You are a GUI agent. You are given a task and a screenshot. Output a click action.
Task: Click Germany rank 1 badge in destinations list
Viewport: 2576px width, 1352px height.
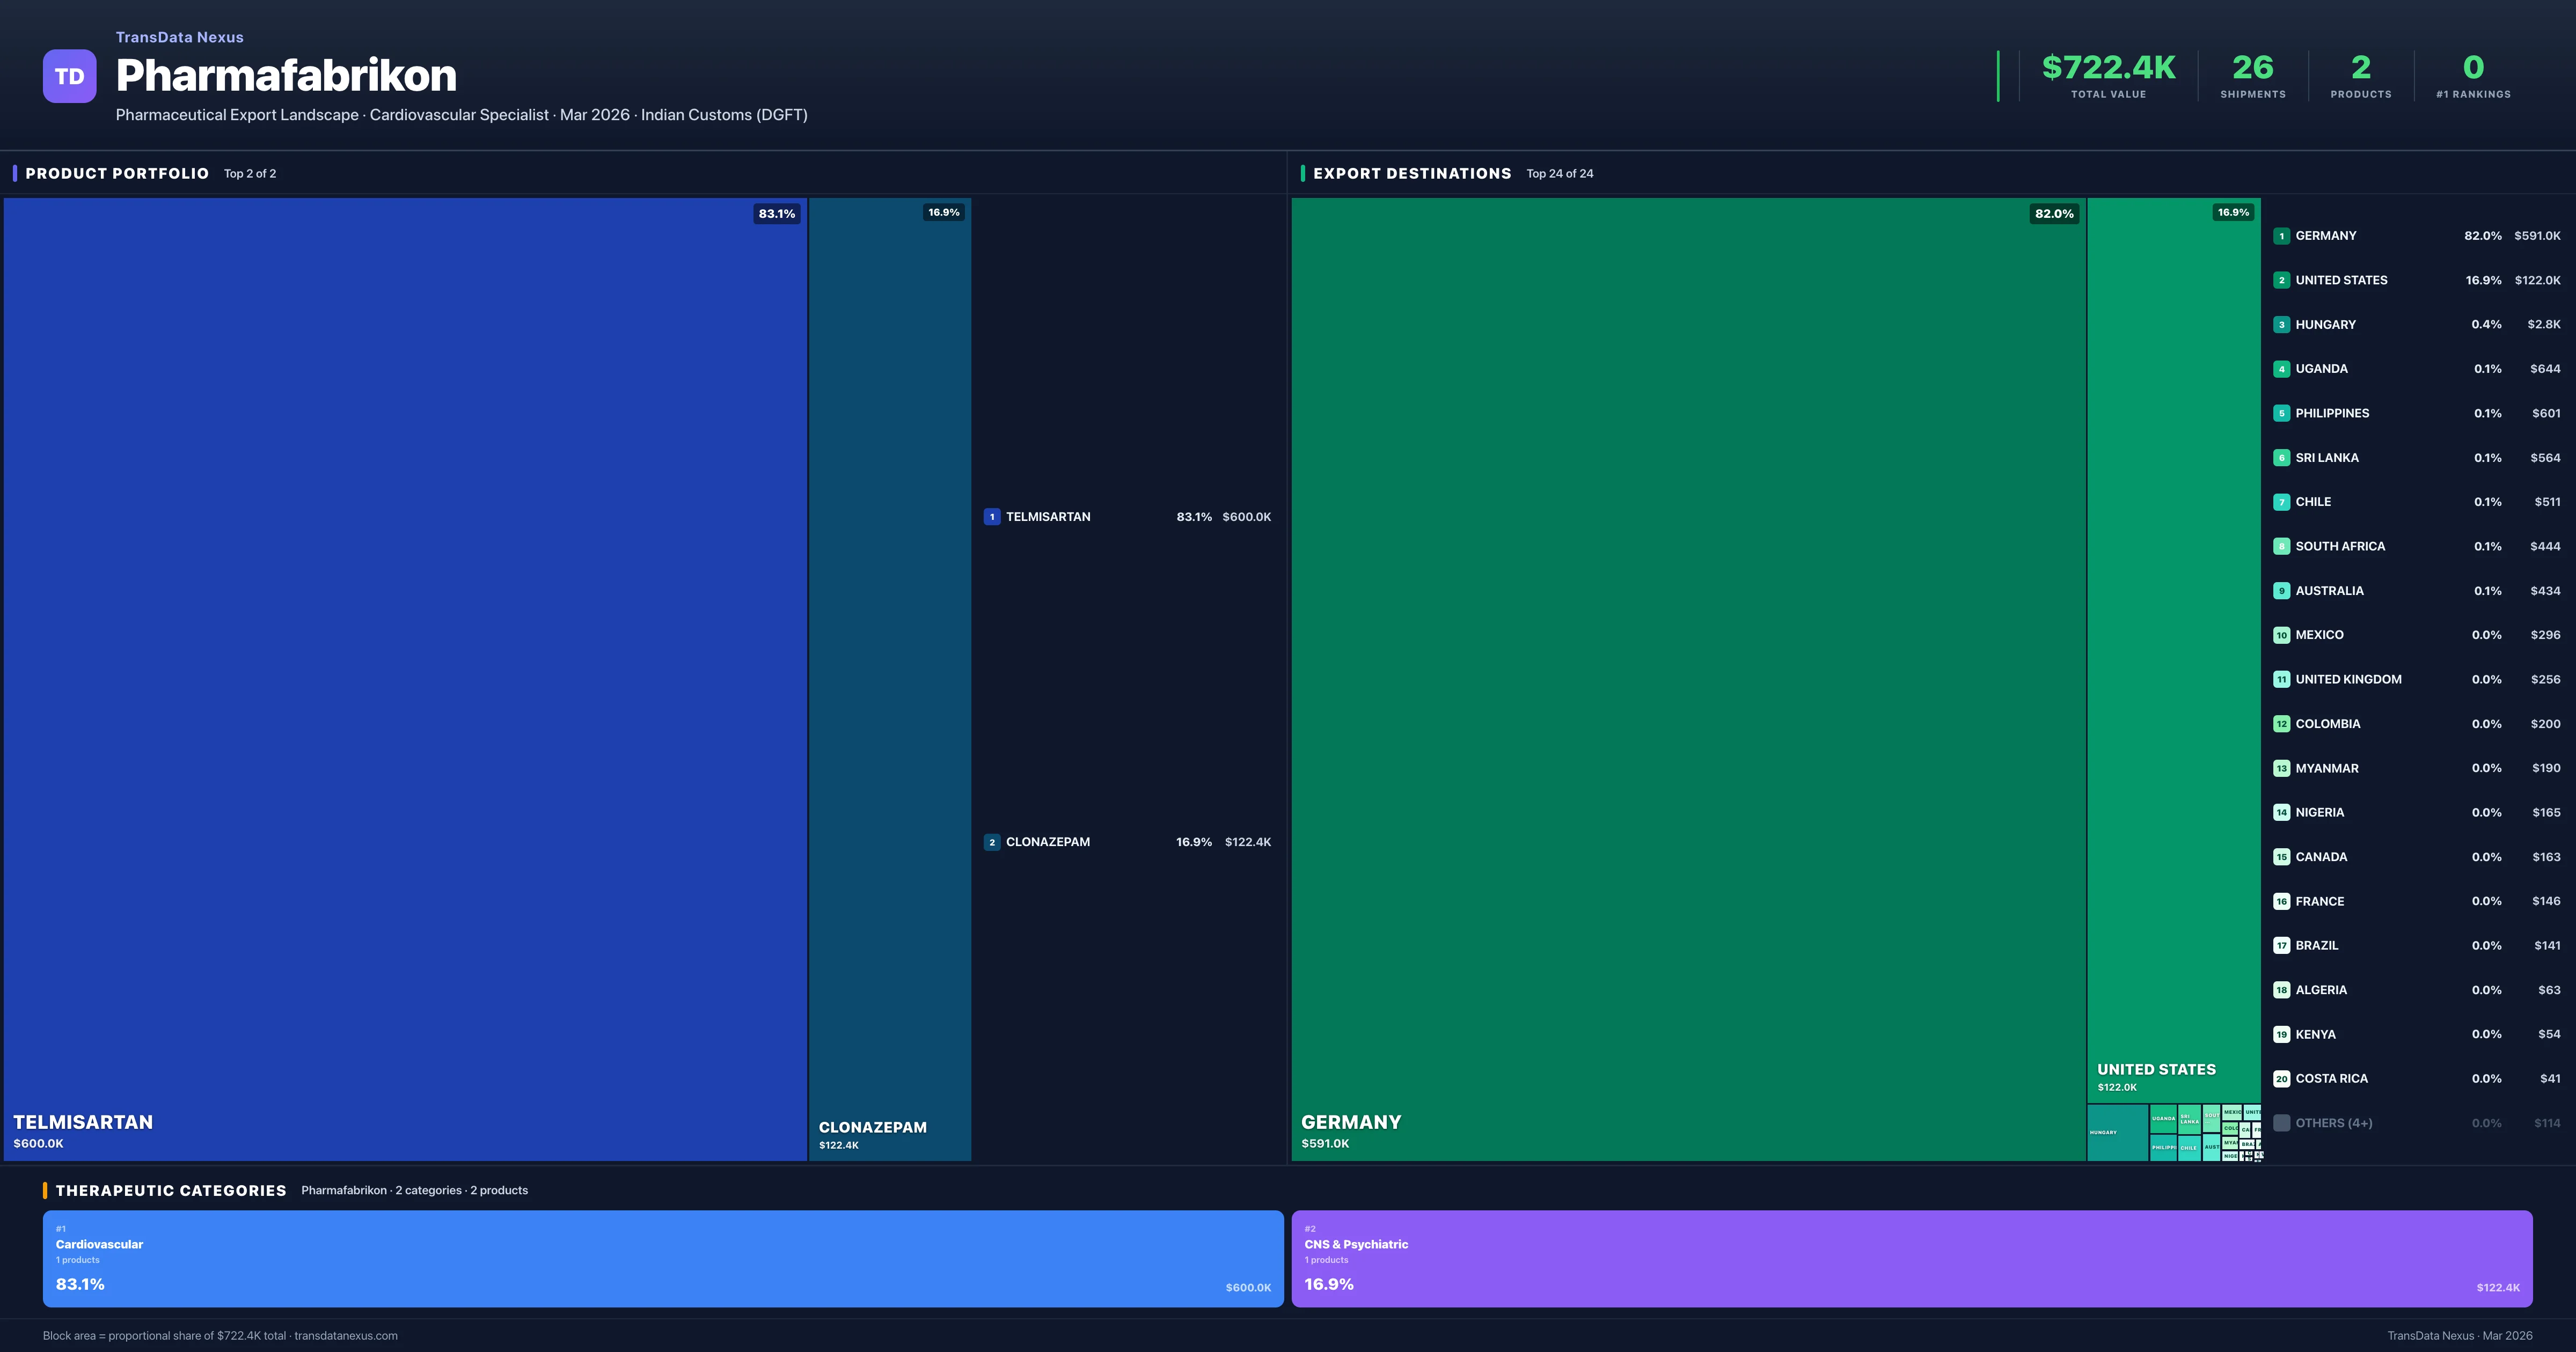pyautogui.click(x=2281, y=236)
